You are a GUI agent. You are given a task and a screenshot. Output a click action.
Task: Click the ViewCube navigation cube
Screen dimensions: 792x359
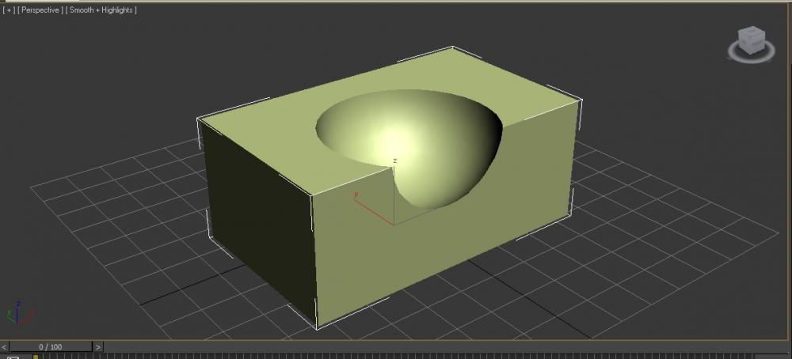[x=752, y=40]
